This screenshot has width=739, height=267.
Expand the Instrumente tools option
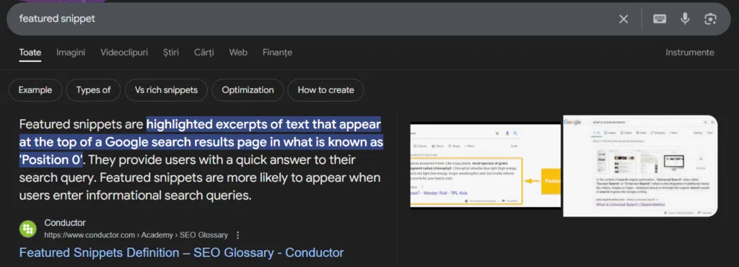(x=689, y=52)
